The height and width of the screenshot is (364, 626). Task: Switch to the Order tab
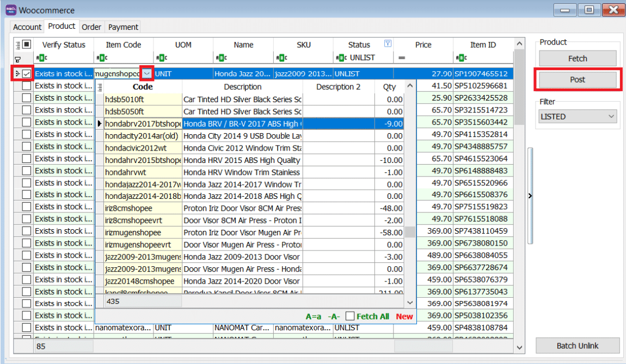tap(91, 27)
